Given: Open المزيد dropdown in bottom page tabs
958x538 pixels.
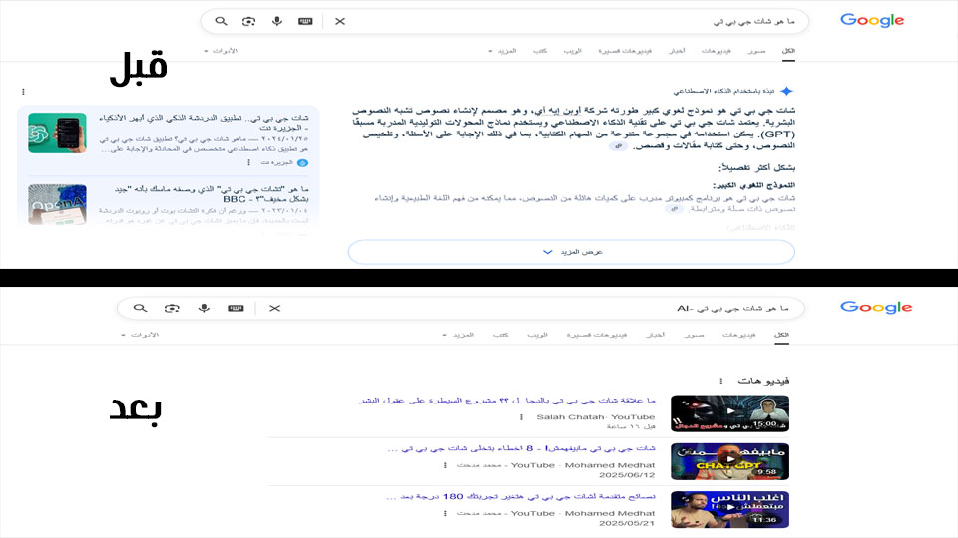Looking at the screenshot, I should pos(458,335).
